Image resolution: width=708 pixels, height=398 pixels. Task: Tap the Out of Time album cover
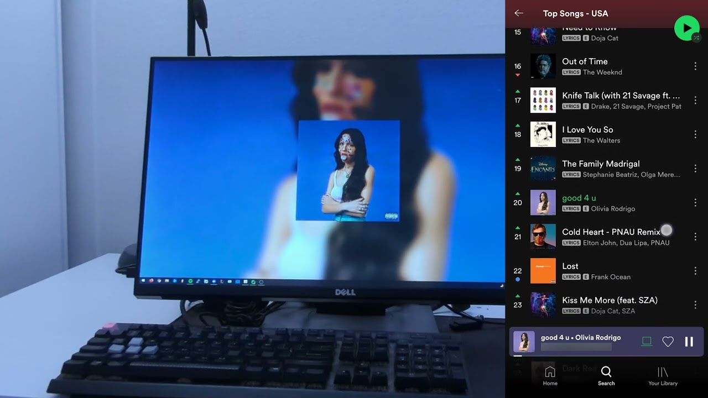point(543,66)
